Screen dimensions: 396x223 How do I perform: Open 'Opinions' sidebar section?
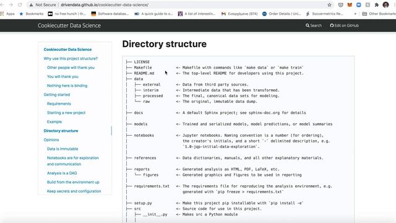point(51,140)
